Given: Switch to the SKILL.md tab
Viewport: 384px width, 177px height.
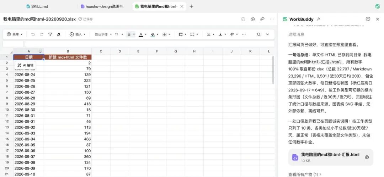Looking at the screenshot, I should (x=37, y=6).
